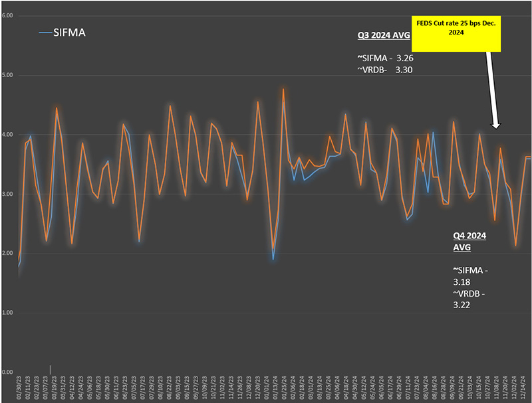Click the 07/05/23 date label
This screenshot has height=403, width=532.
tap(134, 388)
